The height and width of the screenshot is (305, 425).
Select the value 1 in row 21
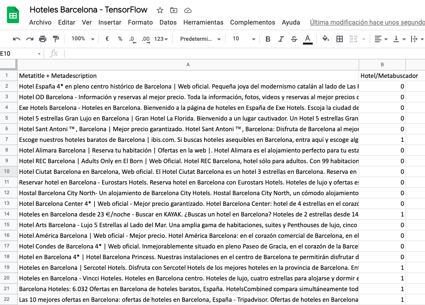pyautogui.click(x=382, y=289)
